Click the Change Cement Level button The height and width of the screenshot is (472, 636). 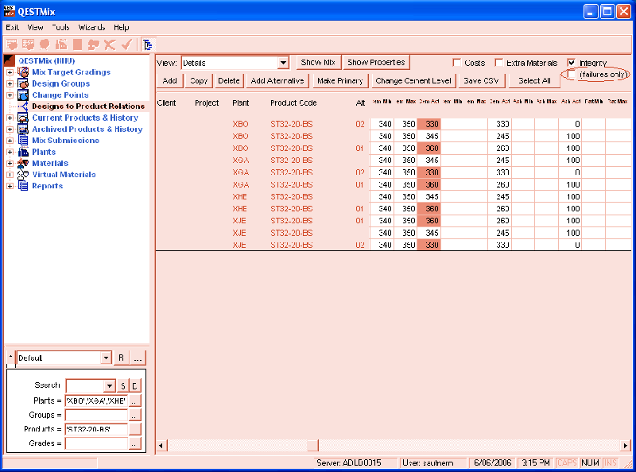tap(414, 80)
